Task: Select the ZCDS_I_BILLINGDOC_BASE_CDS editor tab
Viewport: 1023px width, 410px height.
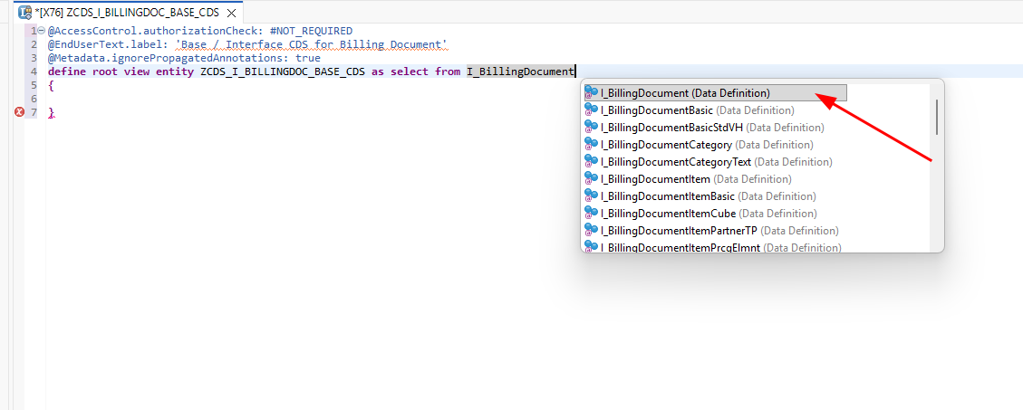Action: [128, 13]
